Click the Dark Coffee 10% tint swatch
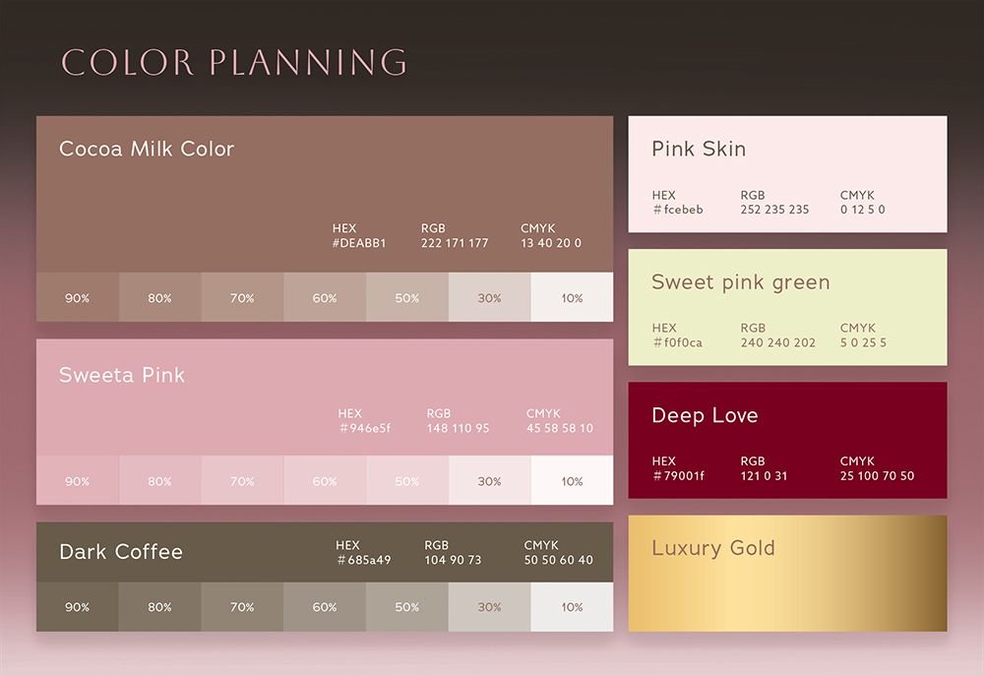The height and width of the screenshot is (676, 984). tap(572, 607)
